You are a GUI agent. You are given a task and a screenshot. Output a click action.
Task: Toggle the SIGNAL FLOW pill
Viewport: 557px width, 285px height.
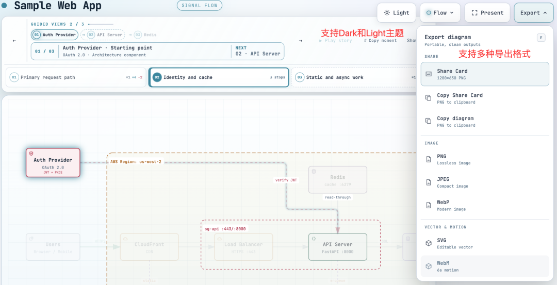pos(200,6)
